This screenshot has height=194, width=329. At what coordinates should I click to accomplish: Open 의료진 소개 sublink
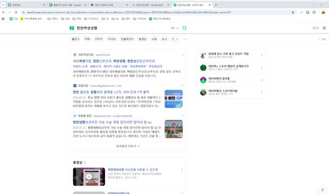point(80,66)
